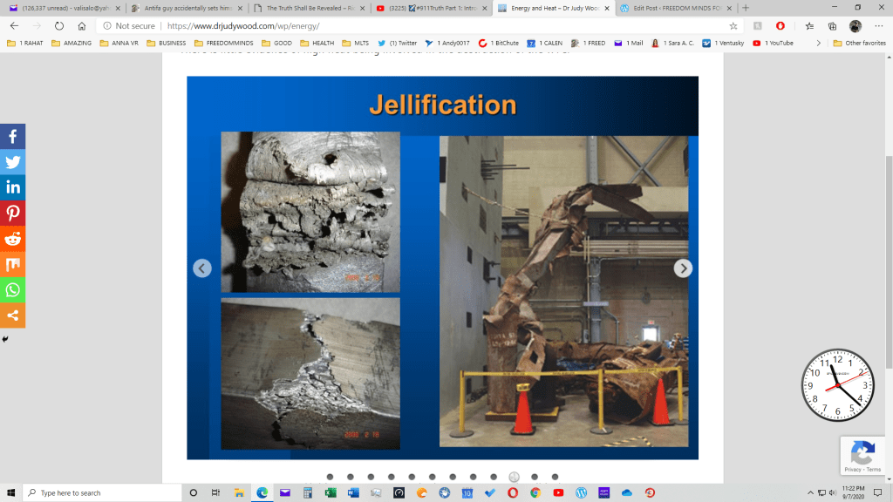Open the orange more-sharing options icon
The height and width of the screenshot is (502, 893).
pos(13,315)
